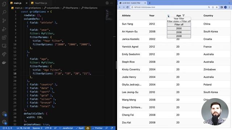Click the Year column menu icon
This screenshot has width=232, height=130.
(x=168, y=16)
